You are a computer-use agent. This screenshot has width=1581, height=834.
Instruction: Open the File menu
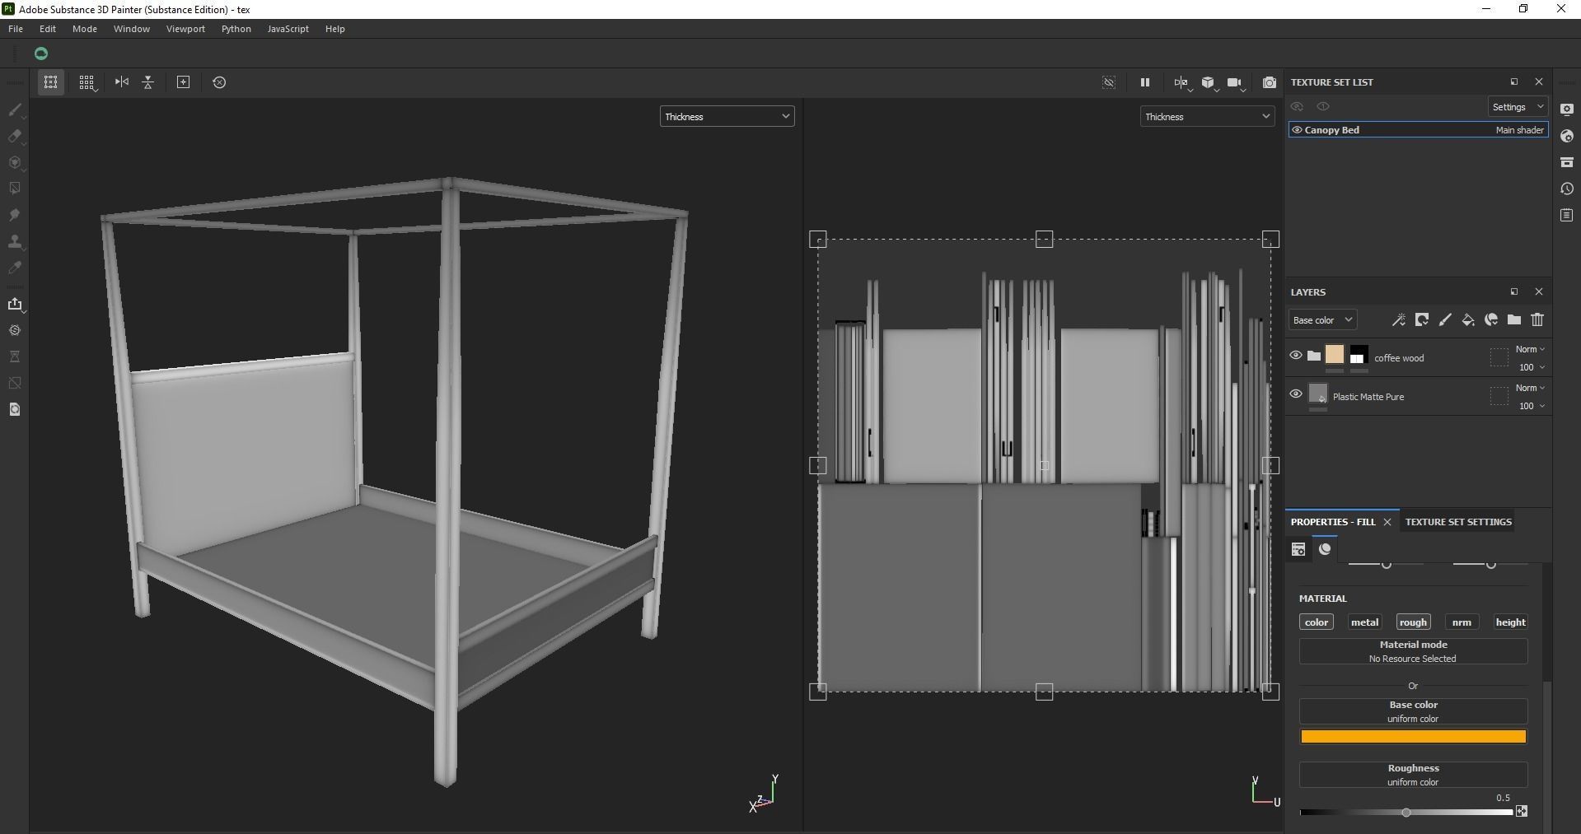click(x=16, y=29)
